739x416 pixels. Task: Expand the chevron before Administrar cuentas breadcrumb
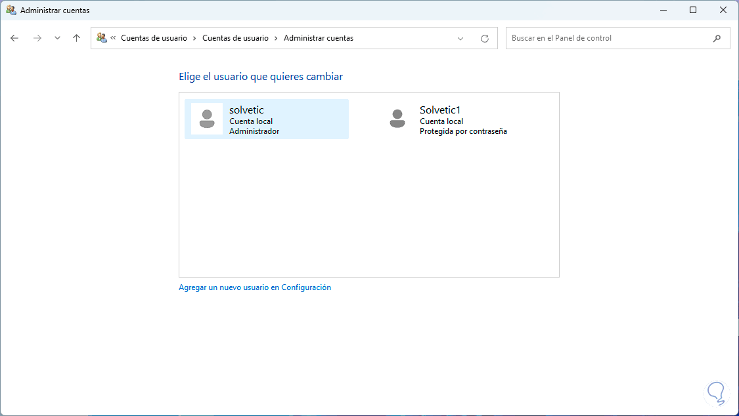click(x=276, y=38)
